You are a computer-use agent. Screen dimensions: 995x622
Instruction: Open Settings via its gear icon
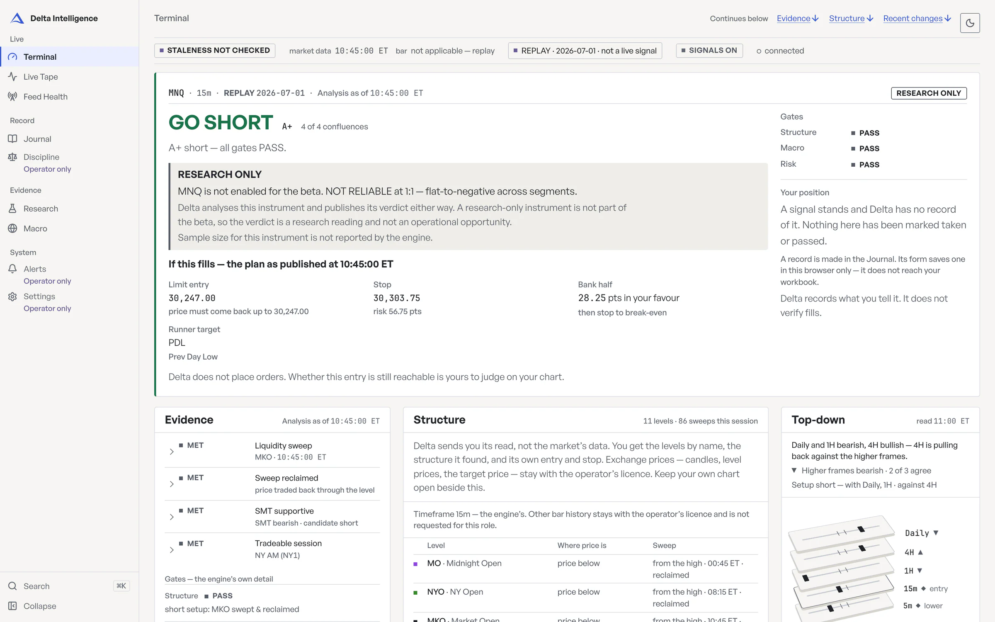click(12, 296)
